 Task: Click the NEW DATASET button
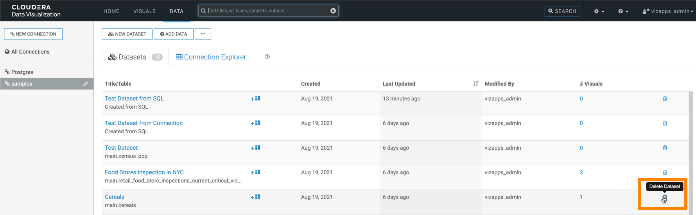(x=127, y=34)
